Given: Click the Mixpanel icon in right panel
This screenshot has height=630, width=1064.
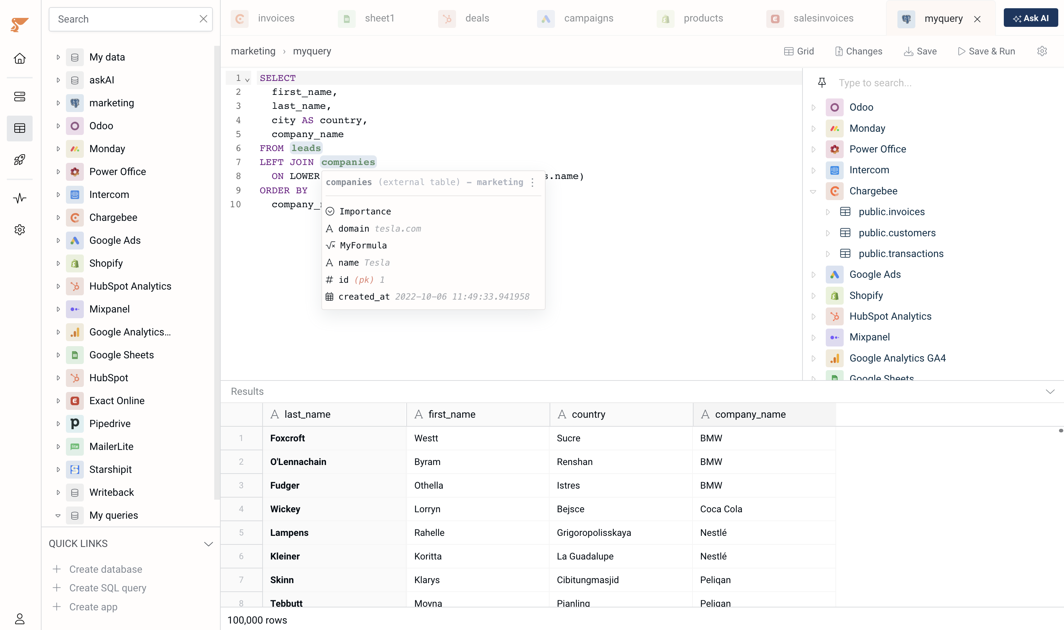Looking at the screenshot, I should click(x=834, y=337).
